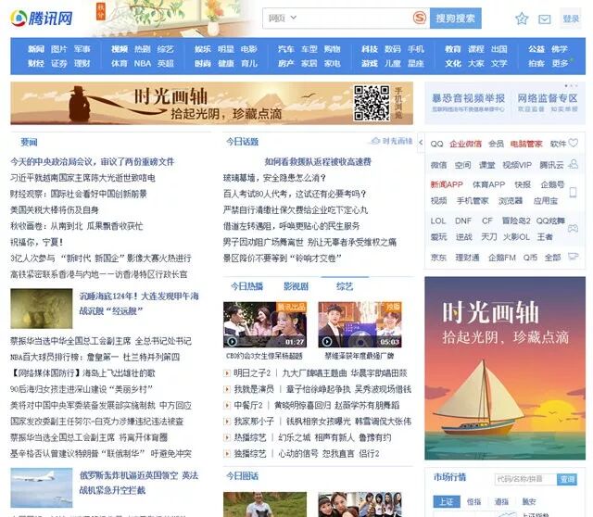Switch to the 影视剧 tab

(296, 286)
